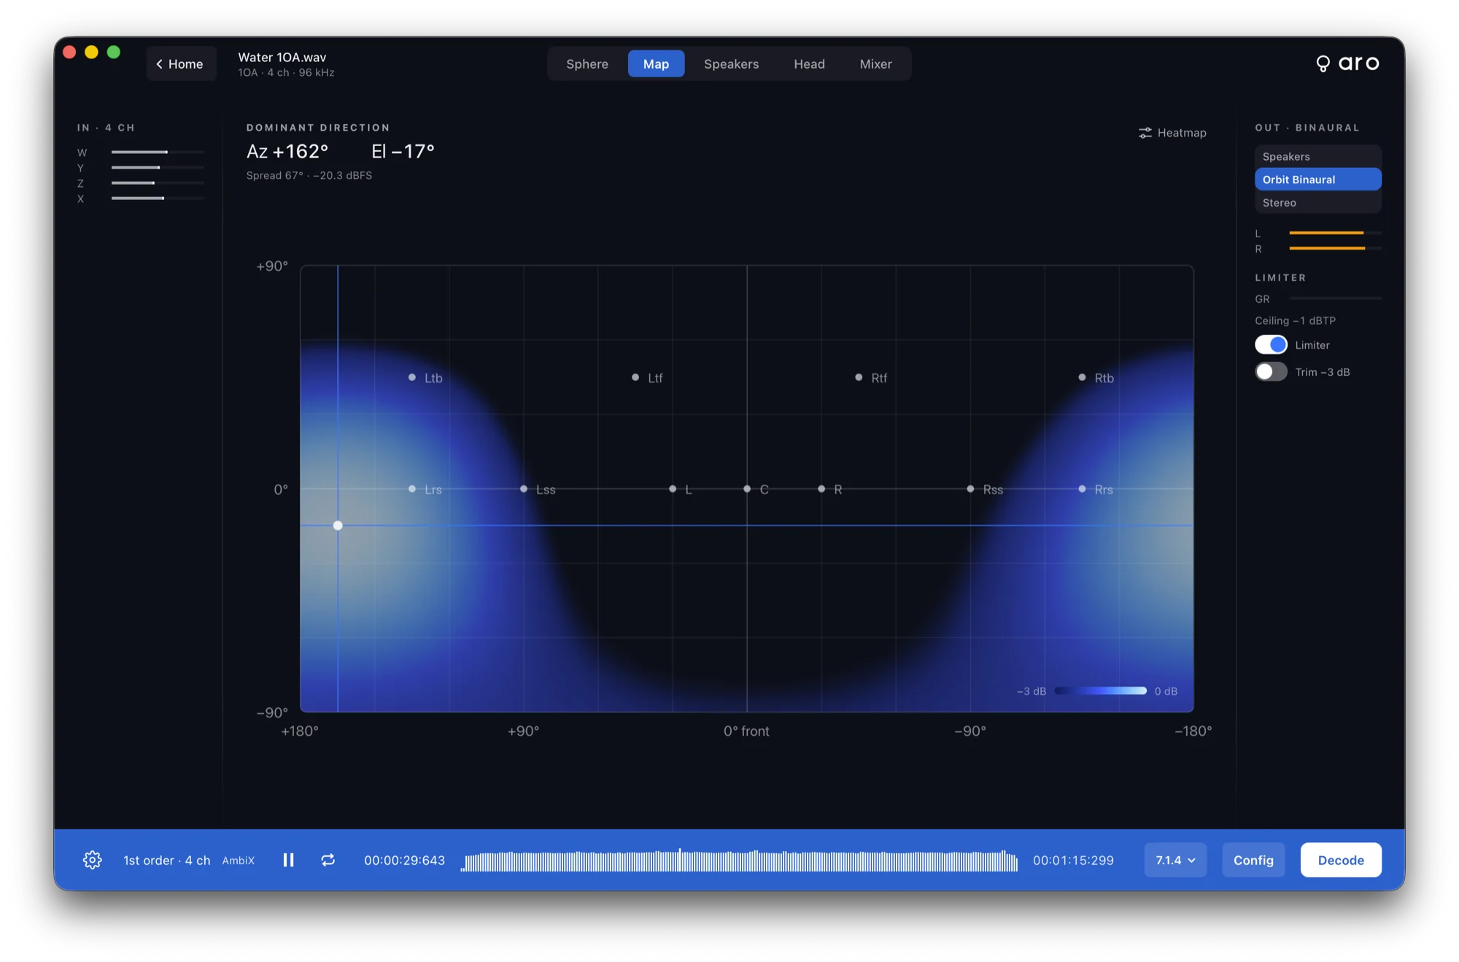Select Orbit Binaural output mode
Screen dimensions: 1459x962
point(1317,180)
